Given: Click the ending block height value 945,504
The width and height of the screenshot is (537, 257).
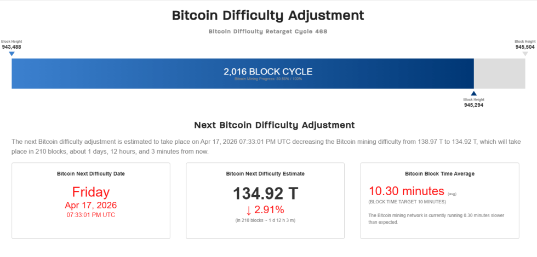Looking at the screenshot, I should point(525,47).
